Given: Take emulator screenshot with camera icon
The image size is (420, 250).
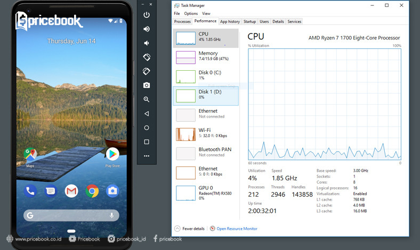Looking at the screenshot, I should pos(147,85).
